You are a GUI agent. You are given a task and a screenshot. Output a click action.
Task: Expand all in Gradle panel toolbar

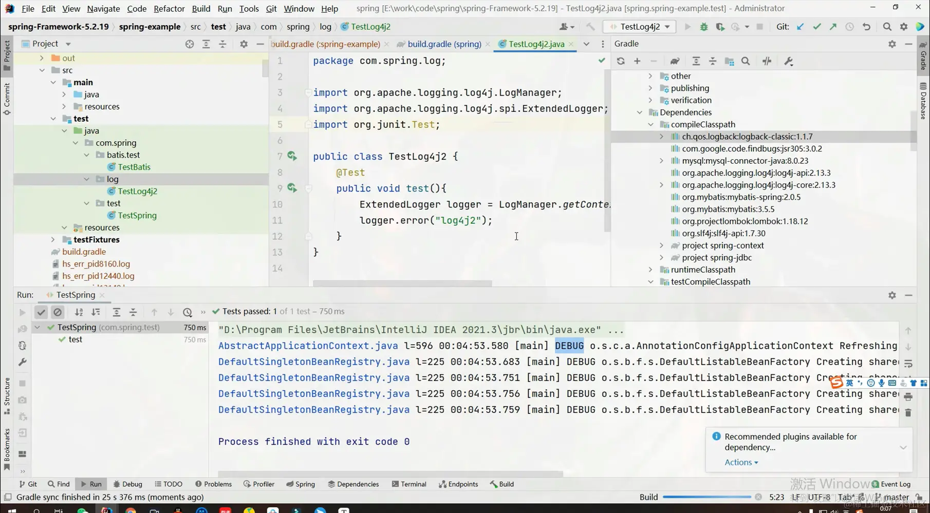696,61
